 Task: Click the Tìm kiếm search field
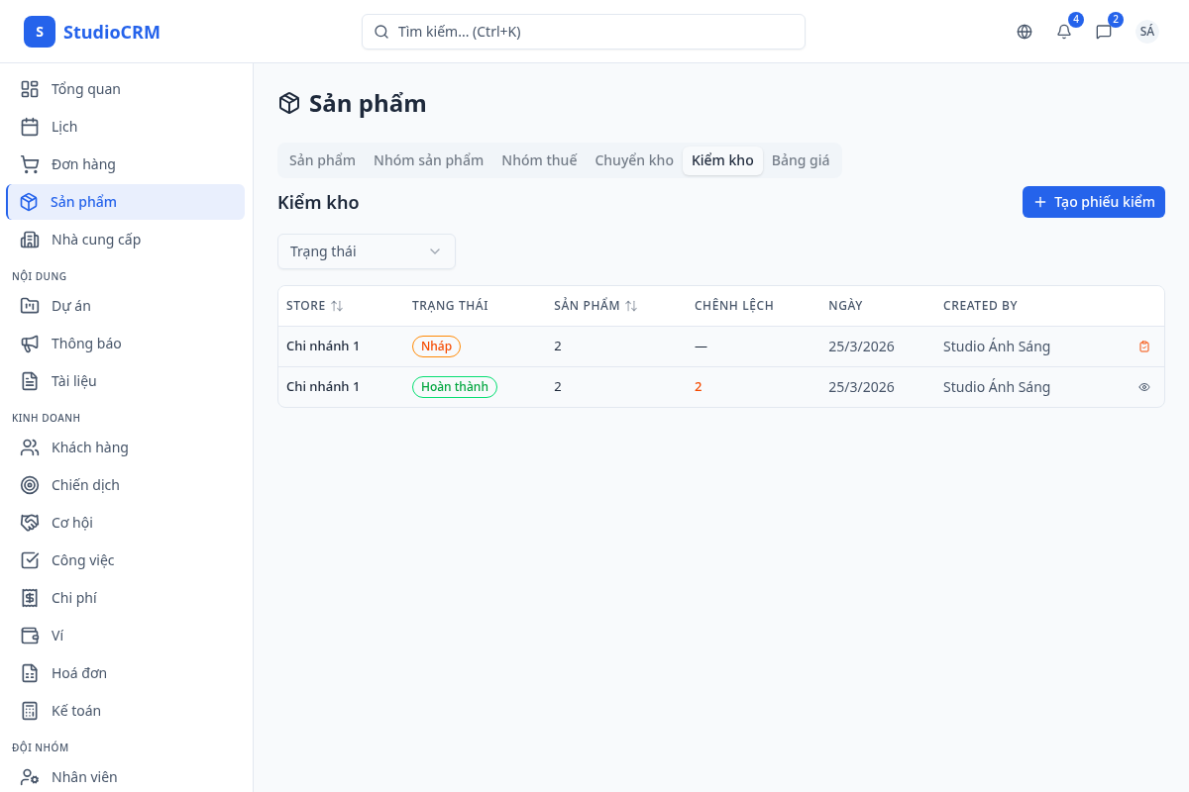584,32
